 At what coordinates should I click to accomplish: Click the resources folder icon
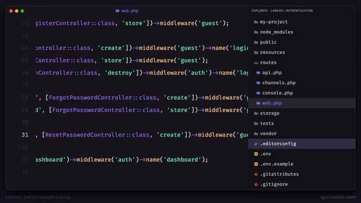(x=256, y=52)
